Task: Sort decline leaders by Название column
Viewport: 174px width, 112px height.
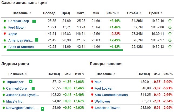Action: coord(114,74)
